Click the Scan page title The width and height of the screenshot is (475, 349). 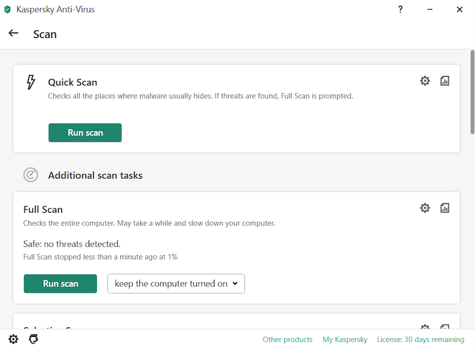point(45,34)
